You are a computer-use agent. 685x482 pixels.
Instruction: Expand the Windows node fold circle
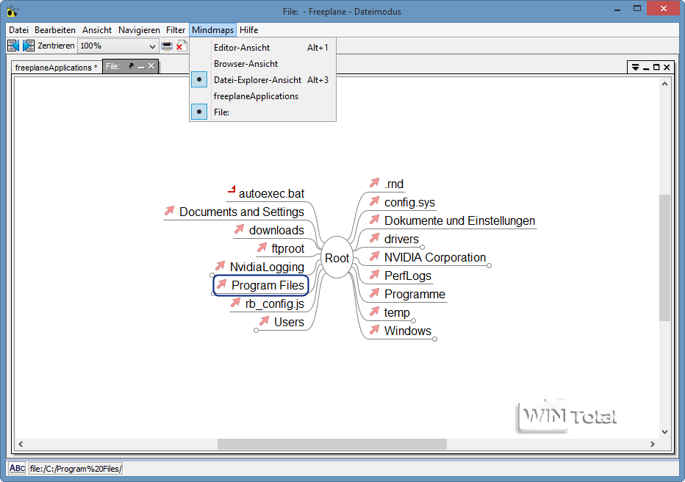[434, 339]
